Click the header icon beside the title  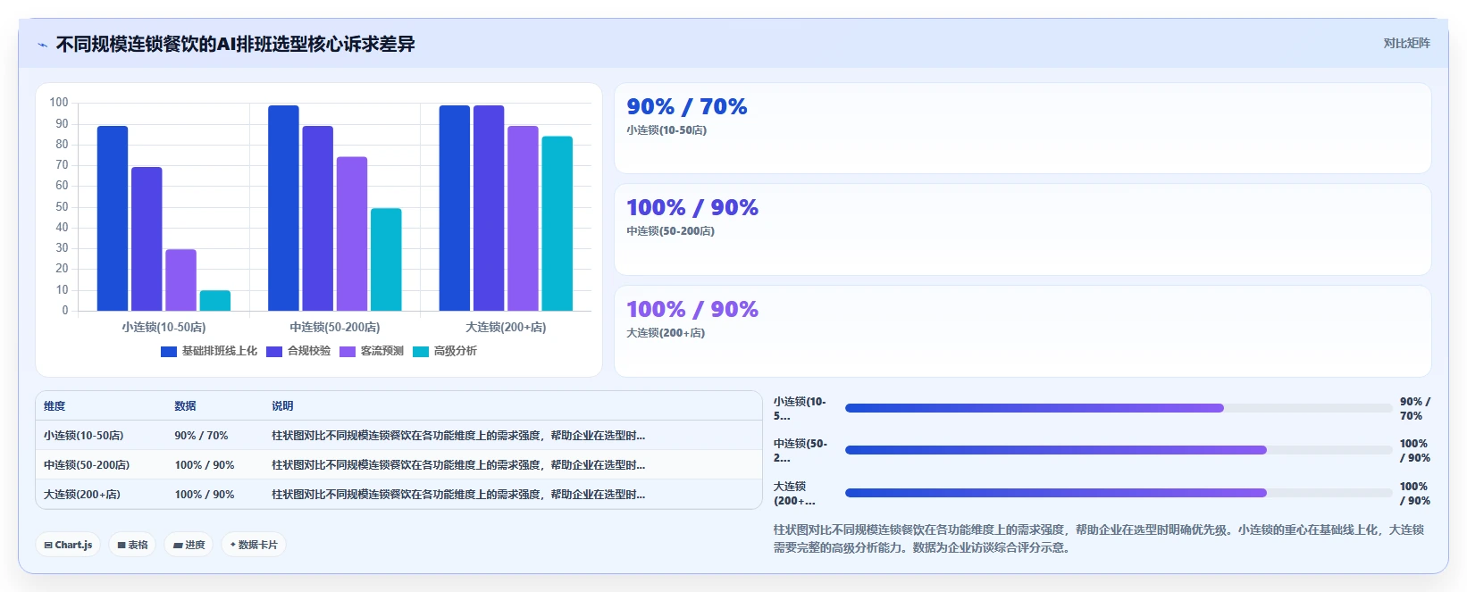point(42,45)
